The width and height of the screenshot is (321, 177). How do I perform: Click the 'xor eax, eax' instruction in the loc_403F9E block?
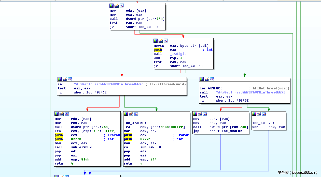pyautogui.click(x=269, y=127)
